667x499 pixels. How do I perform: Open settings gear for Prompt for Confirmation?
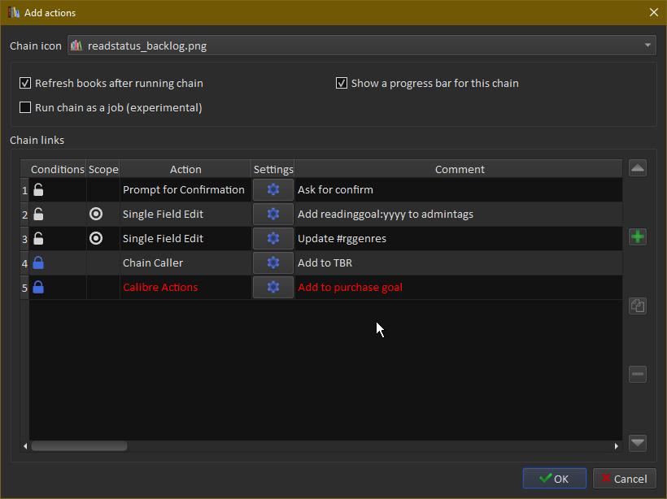tap(273, 189)
